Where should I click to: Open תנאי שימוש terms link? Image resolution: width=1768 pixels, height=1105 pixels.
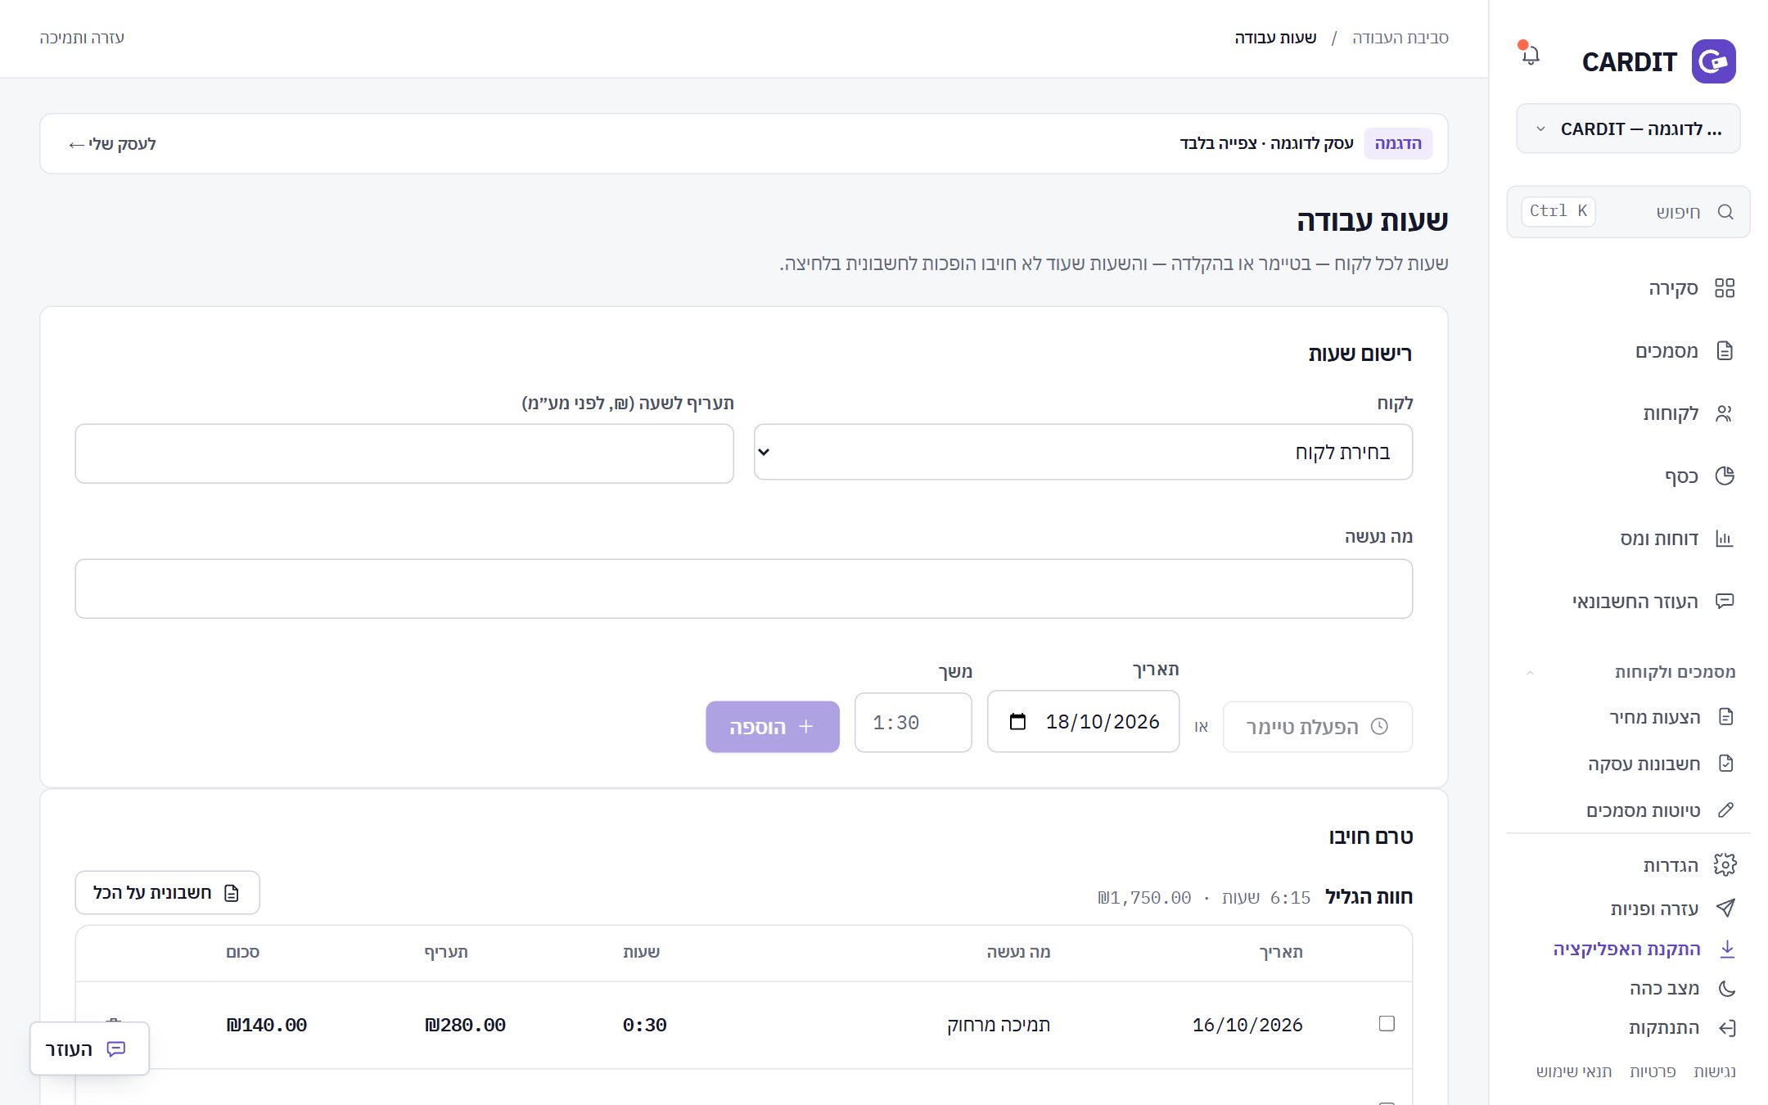1574,1071
